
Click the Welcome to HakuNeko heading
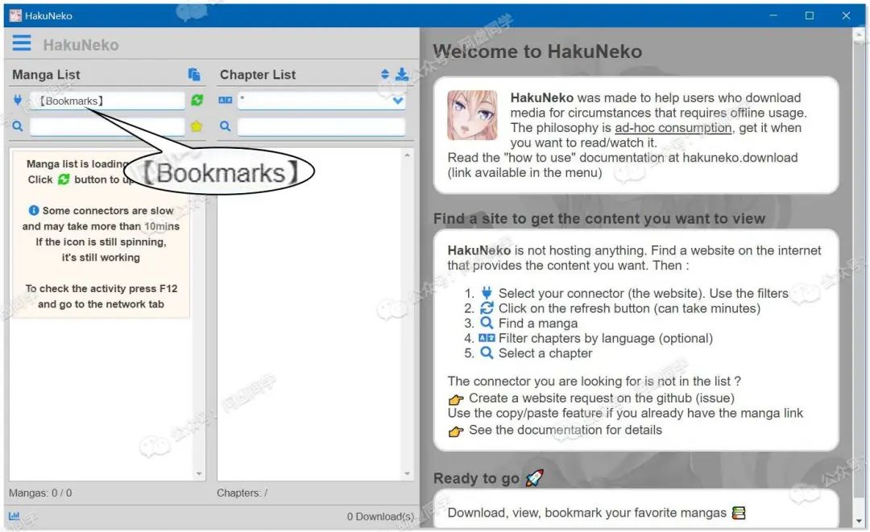click(x=537, y=52)
